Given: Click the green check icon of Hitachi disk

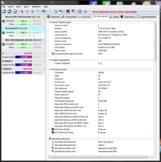Looking at the screenshot, I should point(4,21).
